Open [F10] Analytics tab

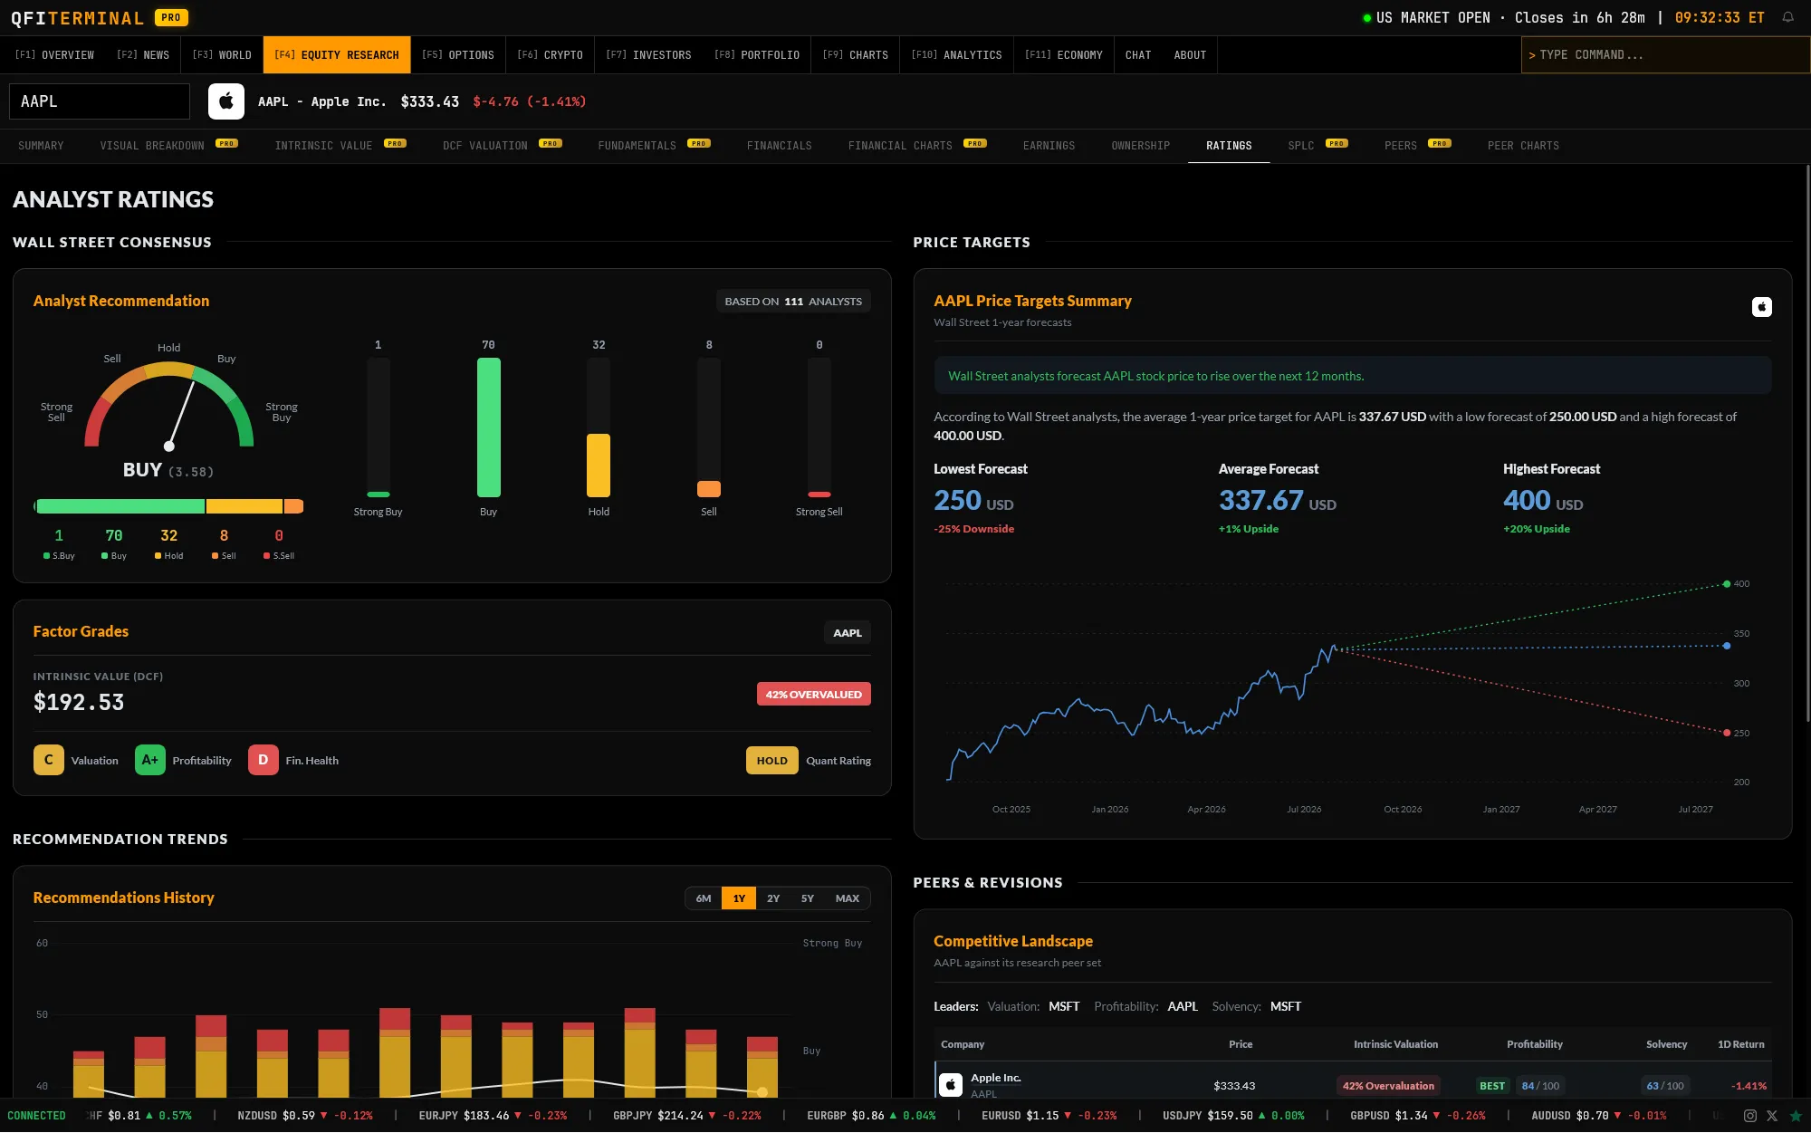[x=956, y=55]
